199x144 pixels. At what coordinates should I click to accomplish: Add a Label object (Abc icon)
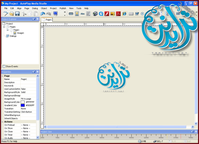point(83,13)
